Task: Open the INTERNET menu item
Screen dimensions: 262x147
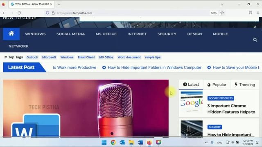Action: click(x=137, y=34)
